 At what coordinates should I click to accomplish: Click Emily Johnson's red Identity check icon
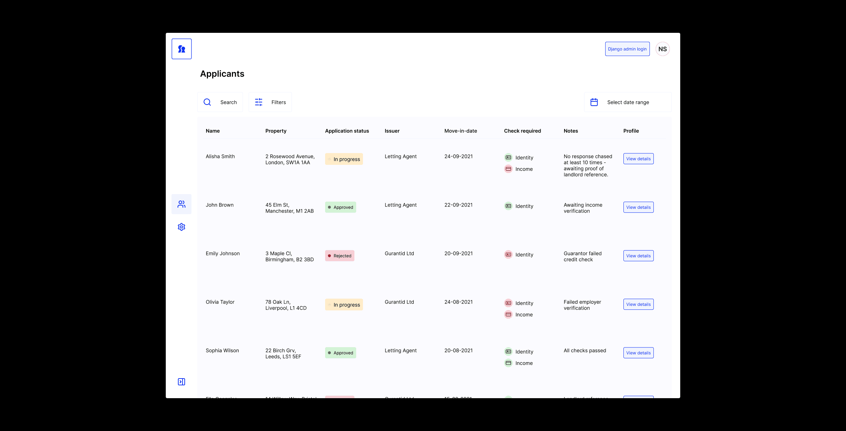click(x=508, y=254)
